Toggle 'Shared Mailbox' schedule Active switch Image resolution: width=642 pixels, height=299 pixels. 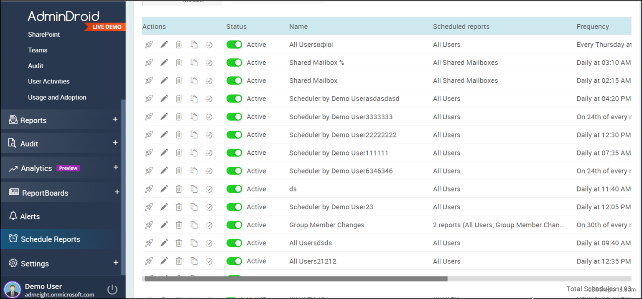[234, 80]
